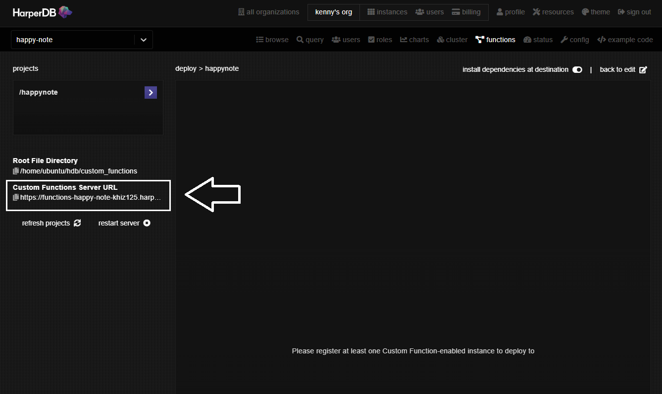Viewport: 662px width, 394px height.
Task: Expand instance selector chevron arrow
Action: 144,40
